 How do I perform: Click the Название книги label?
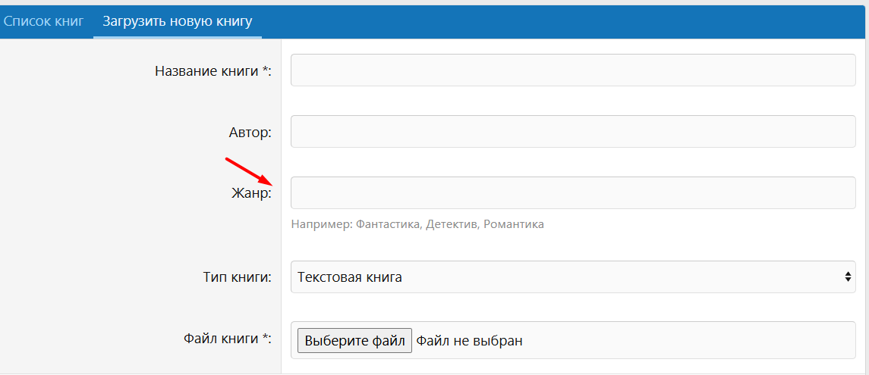tap(213, 71)
